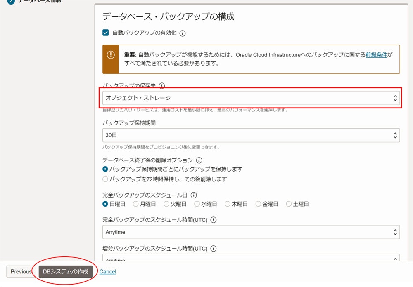Image resolution: width=413 pixels, height=287 pixels.
Task: Choose 金曜日 for full backup day
Action: [x=258, y=204]
